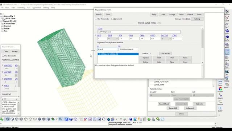Image resolution: width=232 pixels, height=131 pixels.
Task: Open the ElTol element tools icon
Action: [x=227, y=59]
